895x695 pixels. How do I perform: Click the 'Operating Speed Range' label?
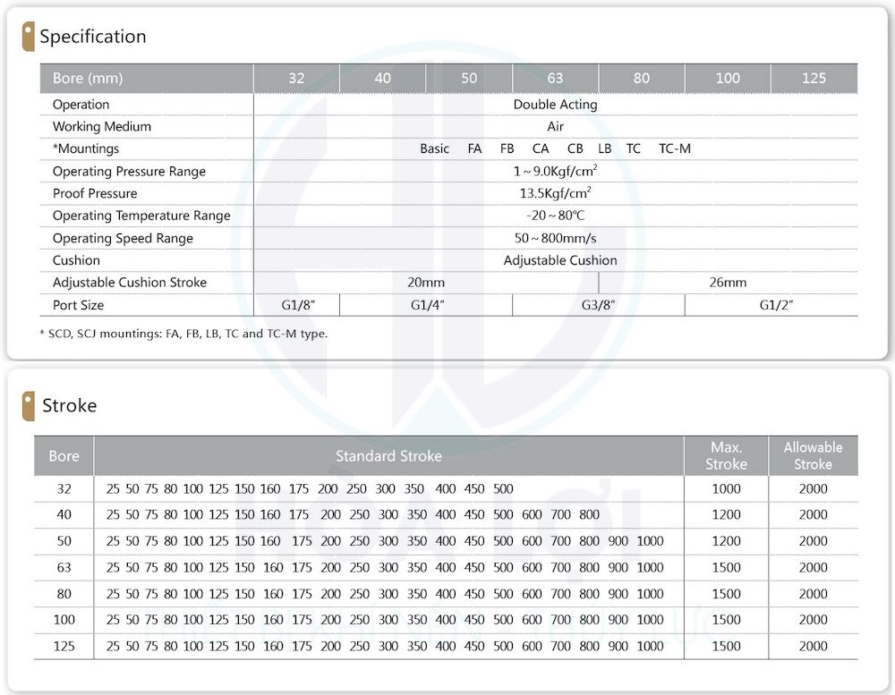(x=123, y=239)
